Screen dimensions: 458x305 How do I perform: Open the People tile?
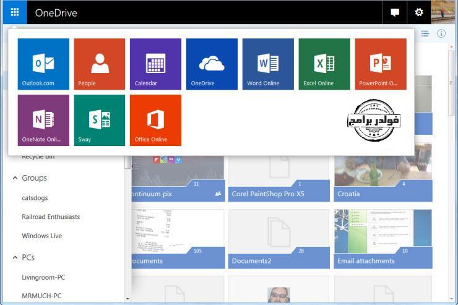pos(100,64)
